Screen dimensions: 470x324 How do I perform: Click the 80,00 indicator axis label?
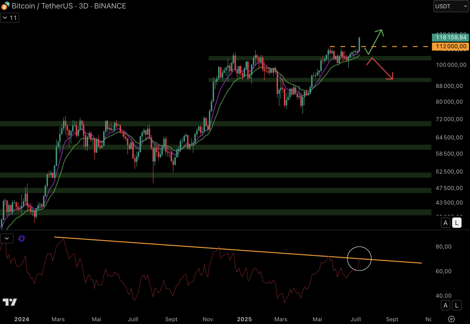pos(444,247)
